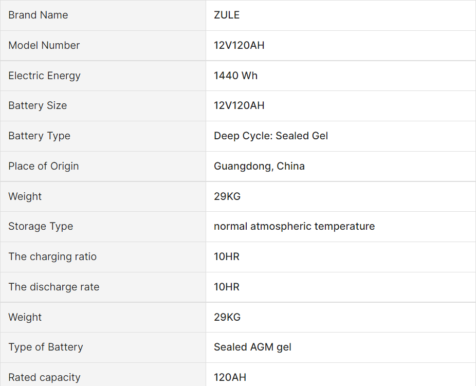Image resolution: width=476 pixels, height=386 pixels.
Task: Select the 1440 Wh value
Action: pyautogui.click(x=235, y=76)
